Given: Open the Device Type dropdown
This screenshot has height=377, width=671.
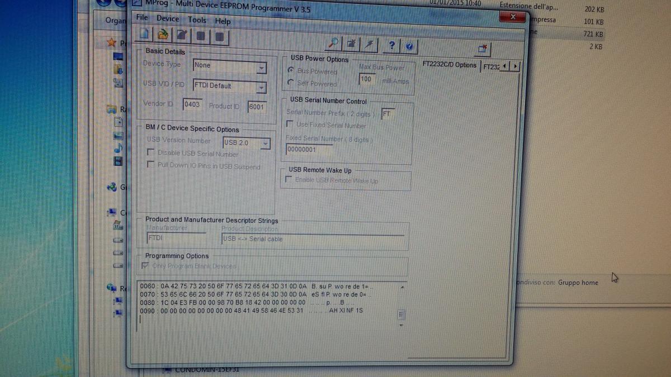Looking at the screenshot, I should (x=261, y=68).
